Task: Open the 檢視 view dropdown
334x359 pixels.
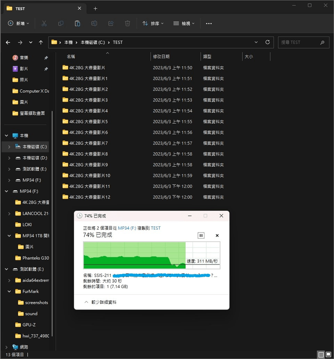Action: point(184,23)
